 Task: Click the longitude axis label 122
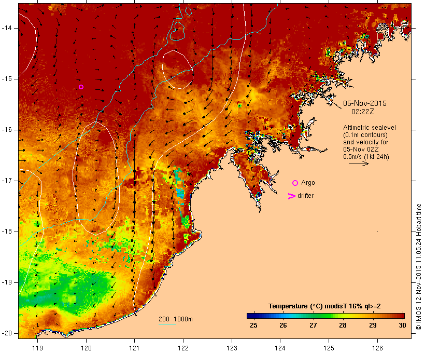pyautogui.click(x=183, y=348)
